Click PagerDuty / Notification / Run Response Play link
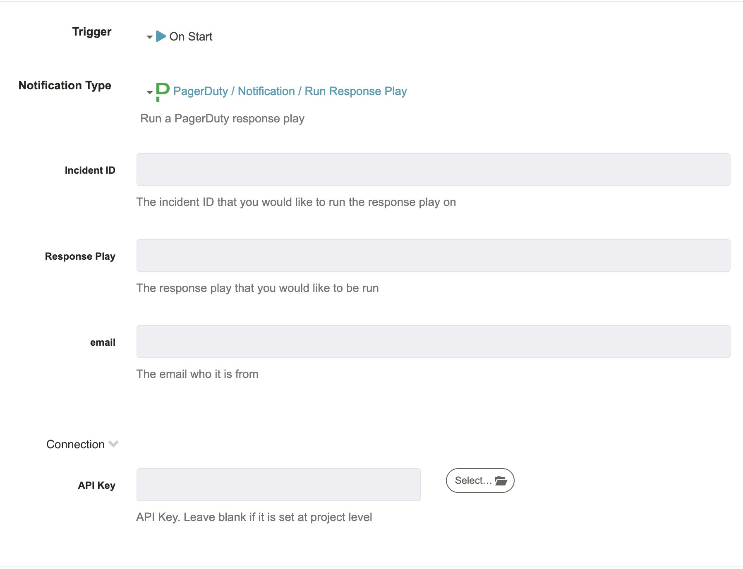 point(290,91)
